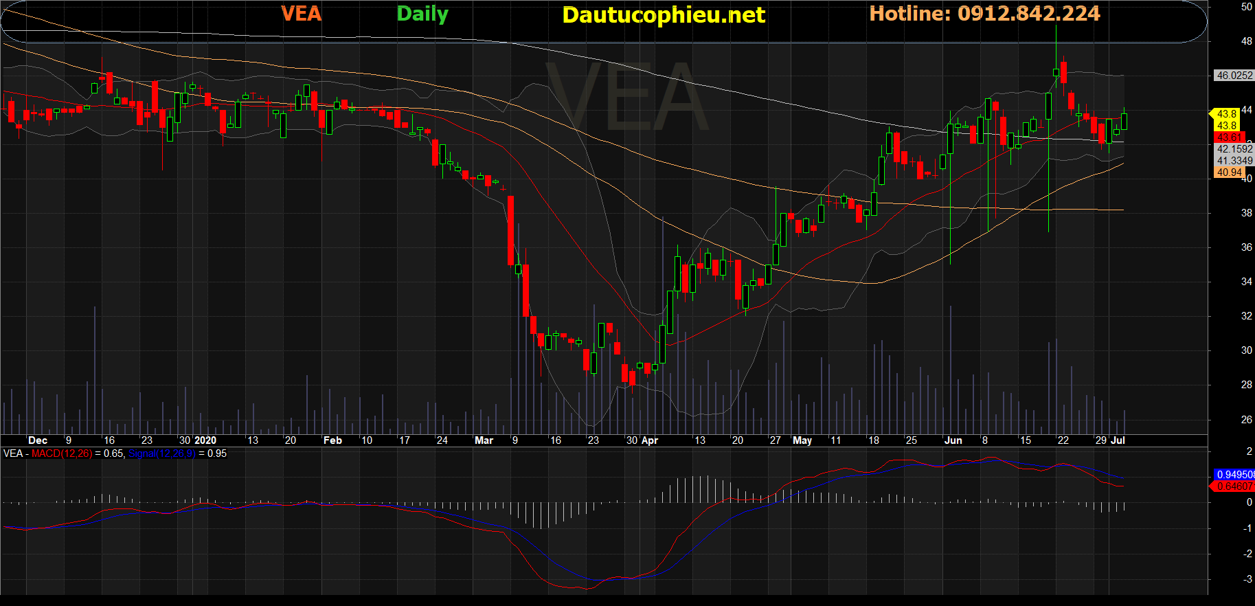
Task: Click the grey 46.0252 price label
Action: [1234, 76]
